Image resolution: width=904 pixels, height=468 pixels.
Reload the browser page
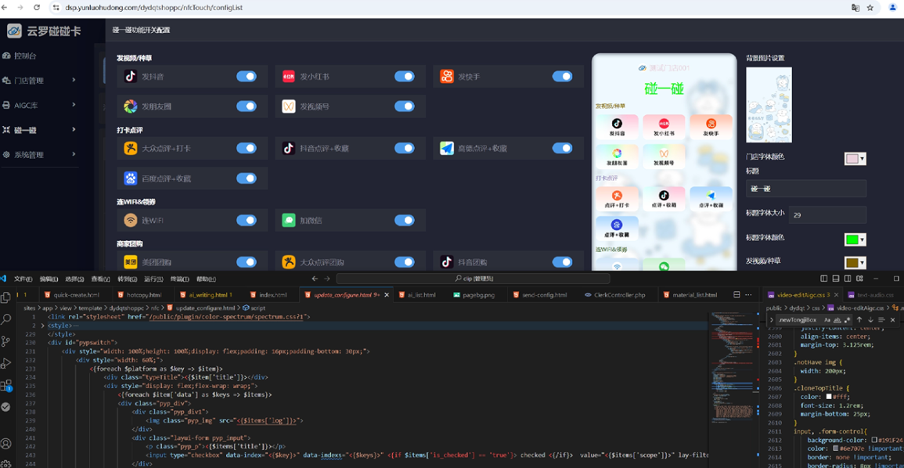coord(38,8)
